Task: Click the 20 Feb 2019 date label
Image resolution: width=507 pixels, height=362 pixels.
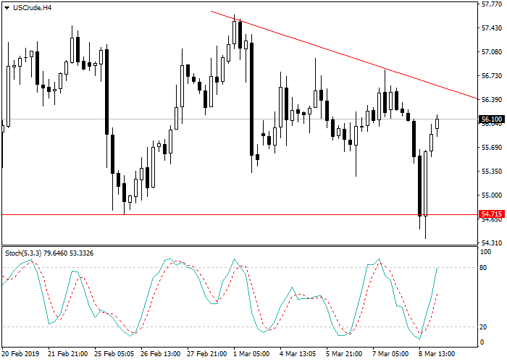Action: [21, 354]
